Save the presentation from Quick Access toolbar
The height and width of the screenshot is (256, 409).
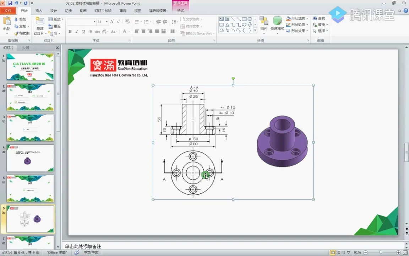click(x=10, y=3)
